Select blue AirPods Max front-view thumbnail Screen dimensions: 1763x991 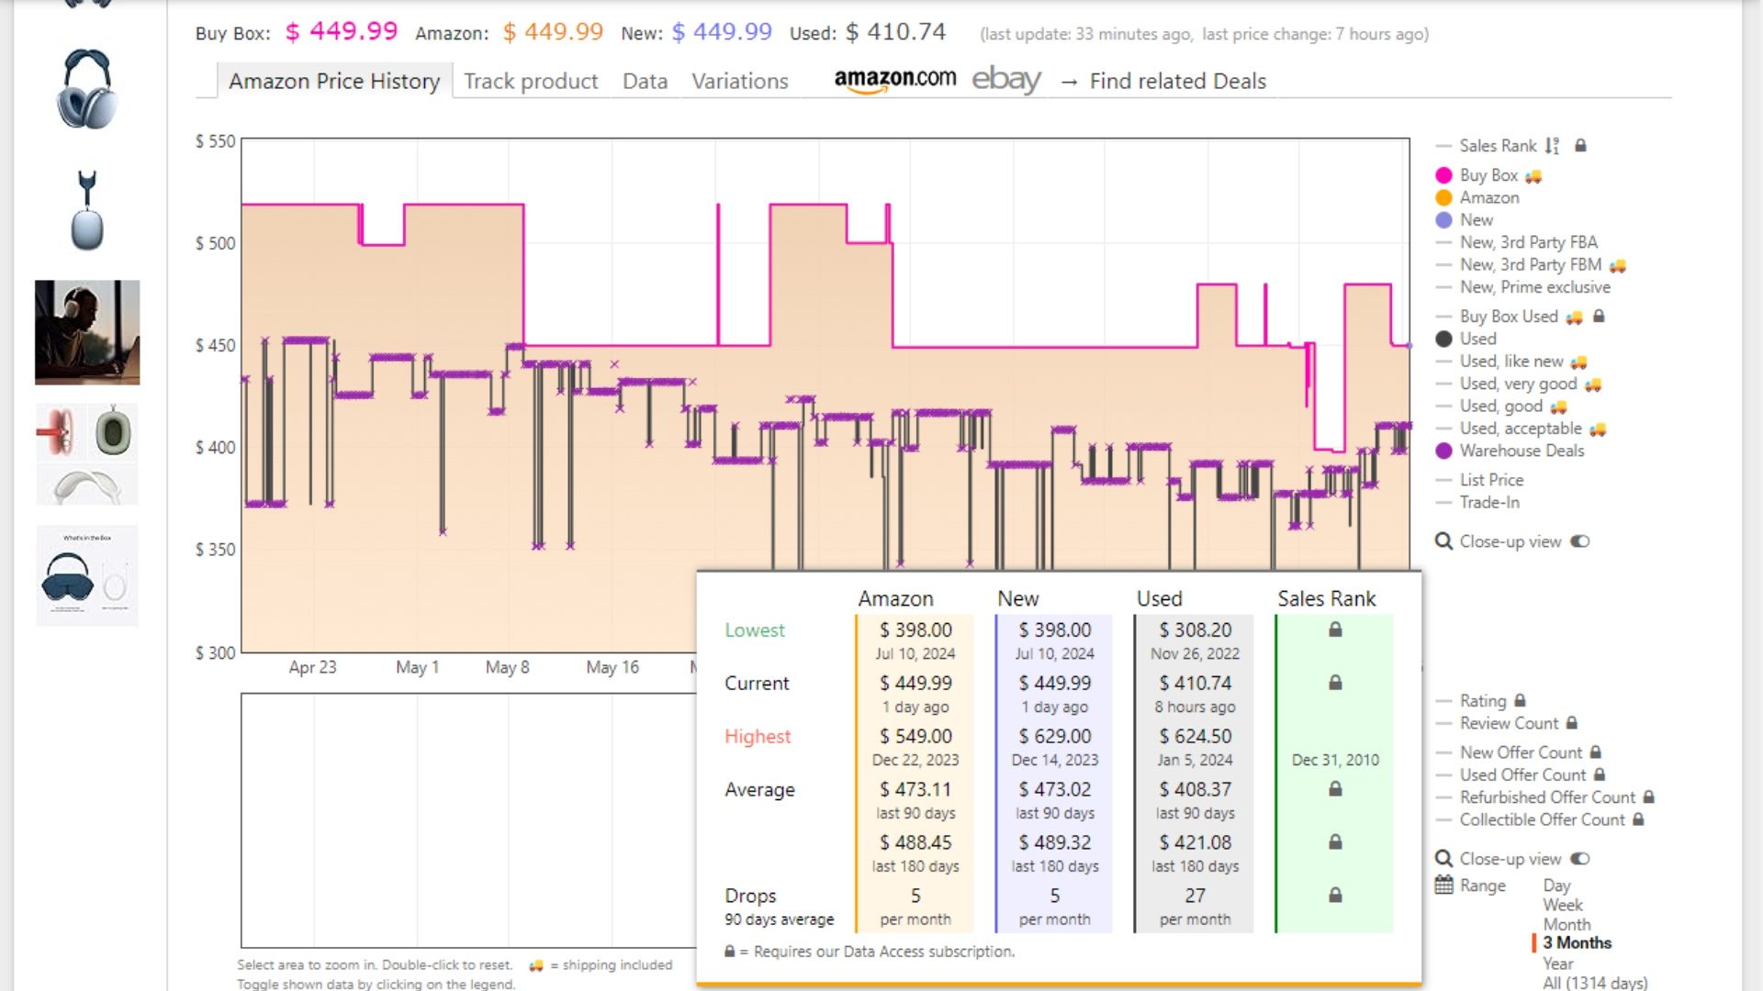coord(87,89)
